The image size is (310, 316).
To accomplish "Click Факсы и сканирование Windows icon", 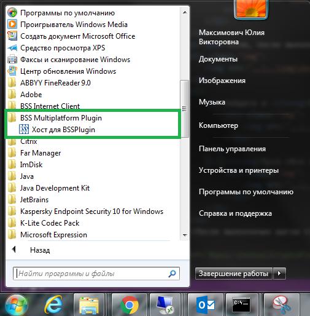I will point(12,60).
